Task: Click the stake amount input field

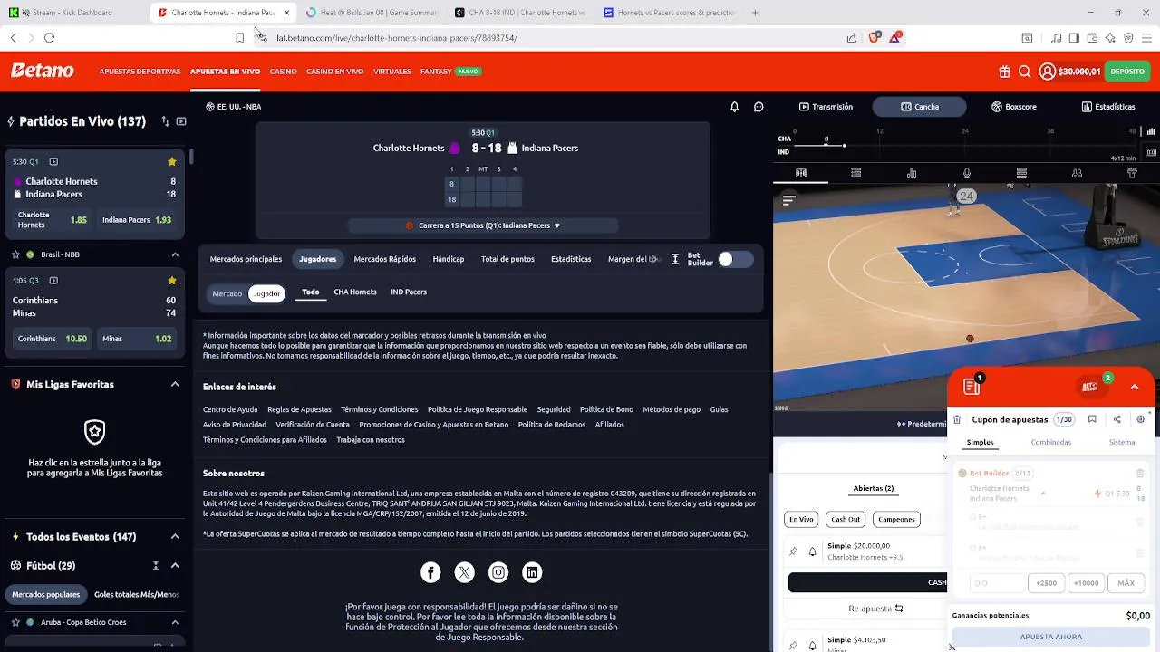Action: pyautogui.click(x=997, y=583)
